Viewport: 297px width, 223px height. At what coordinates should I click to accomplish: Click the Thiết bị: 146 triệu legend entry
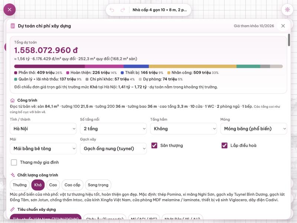pyautogui.click(x=142, y=72)
